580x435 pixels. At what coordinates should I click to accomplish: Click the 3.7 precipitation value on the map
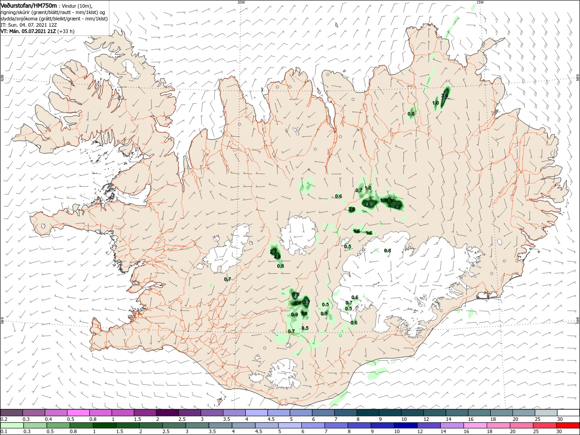[306, 302]
